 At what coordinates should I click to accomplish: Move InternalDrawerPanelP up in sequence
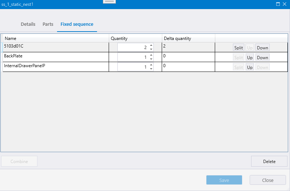pos(250,67)
